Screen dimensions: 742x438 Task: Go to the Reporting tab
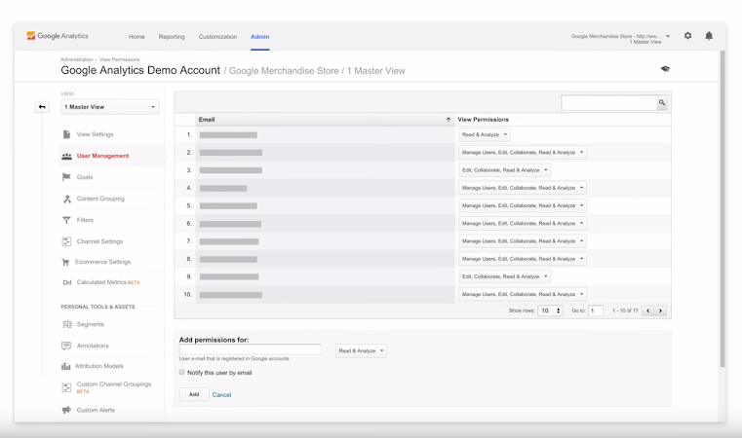[x=172, y=37]
